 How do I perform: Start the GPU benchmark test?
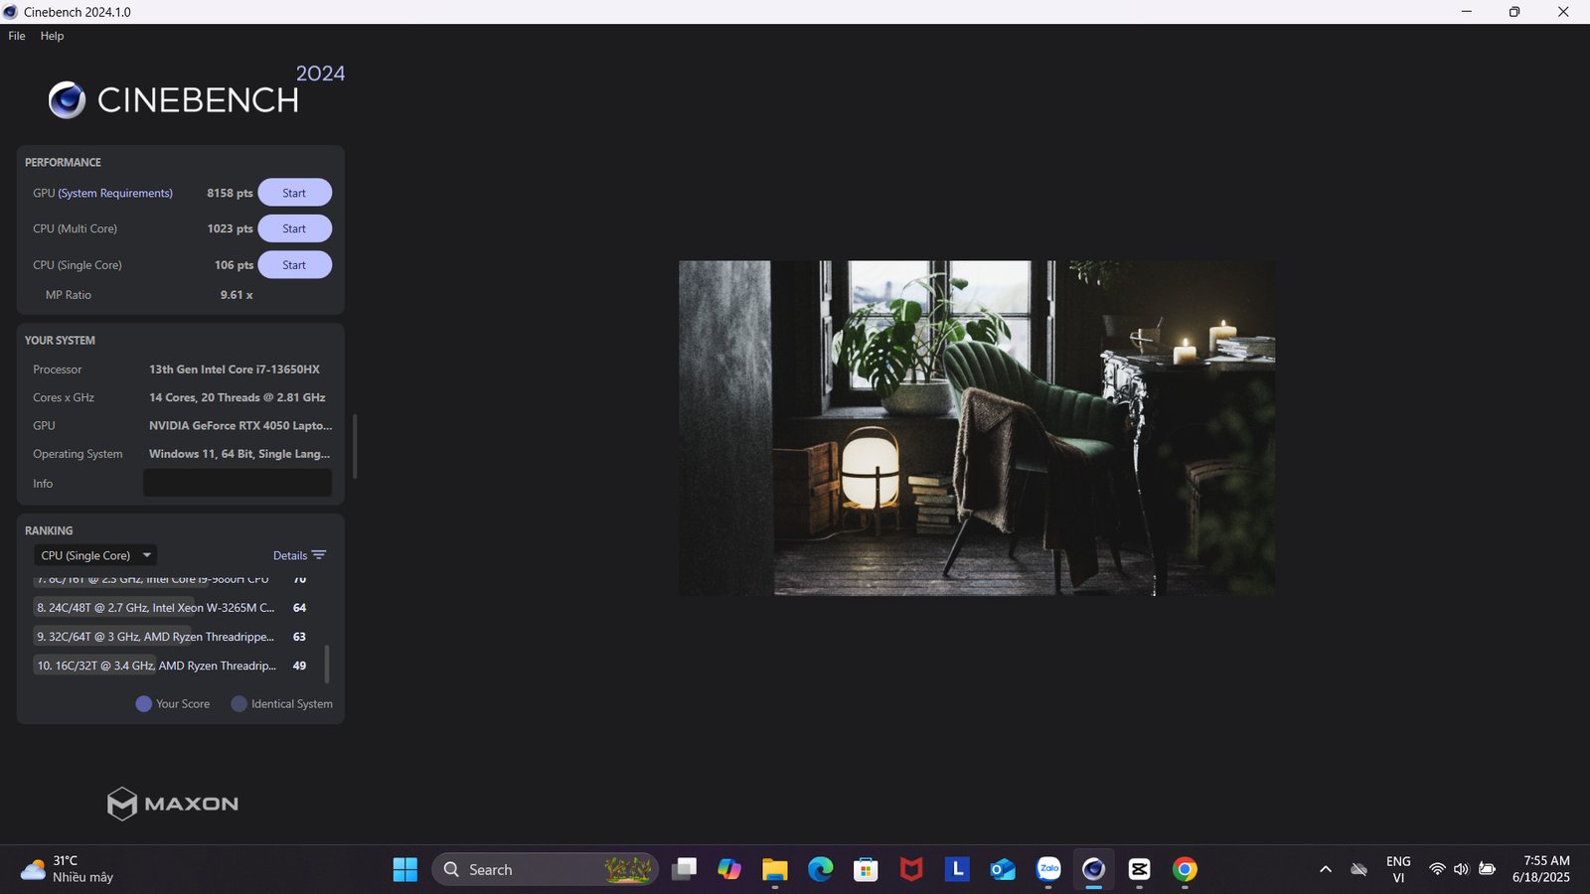(x=294, y=193)
